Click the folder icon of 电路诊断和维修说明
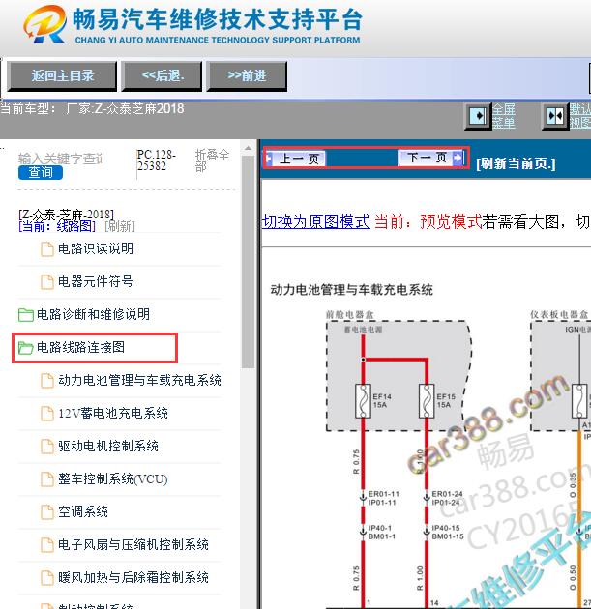 [x=26, y=314]
